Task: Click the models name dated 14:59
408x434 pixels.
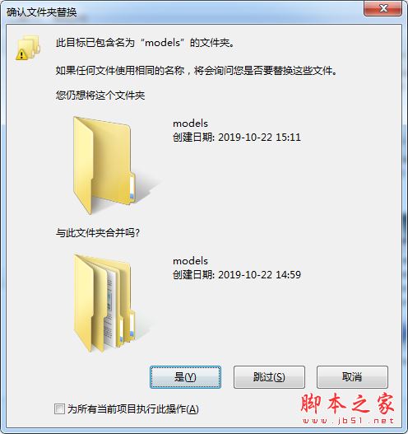Action: pos(190,261)
